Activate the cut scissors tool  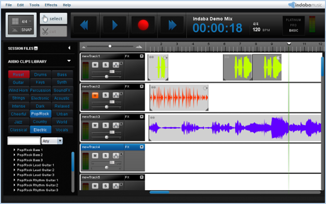(x=53, y=32)
